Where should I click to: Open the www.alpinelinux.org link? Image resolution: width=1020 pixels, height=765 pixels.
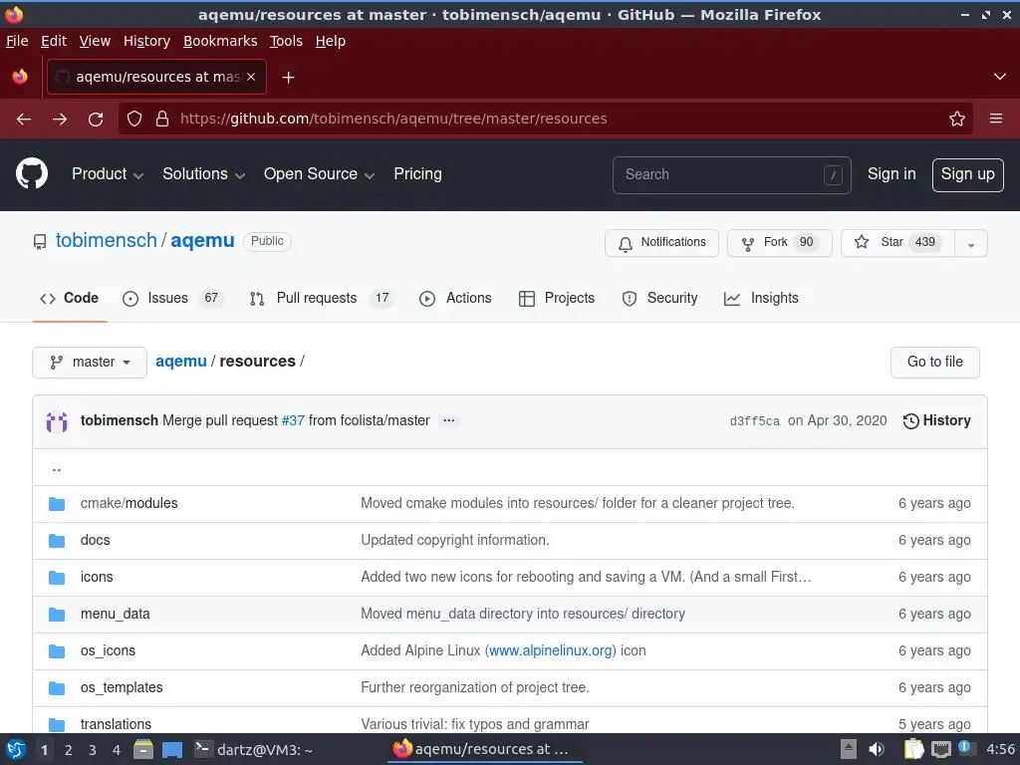(x=550, y=650)
